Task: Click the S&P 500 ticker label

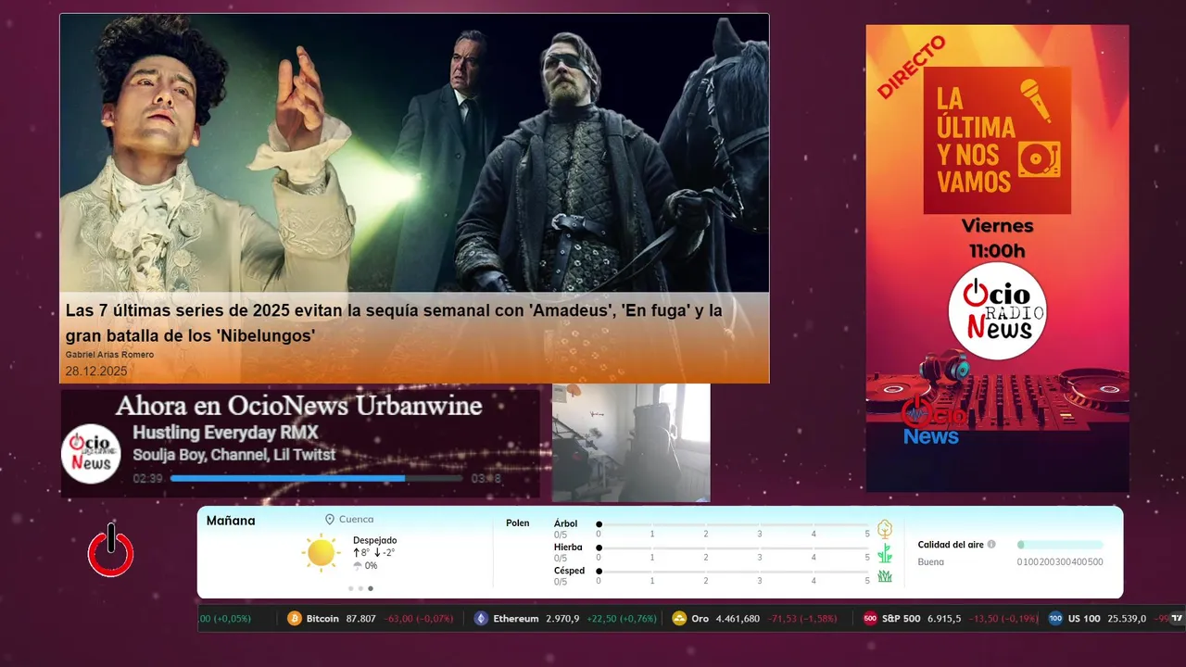Action: 902,619
